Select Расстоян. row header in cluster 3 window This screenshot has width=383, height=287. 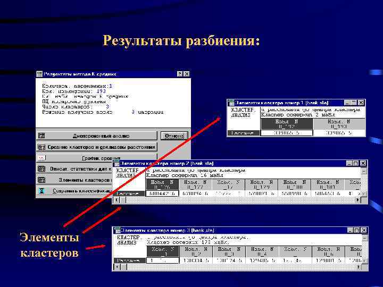[130, 260]
